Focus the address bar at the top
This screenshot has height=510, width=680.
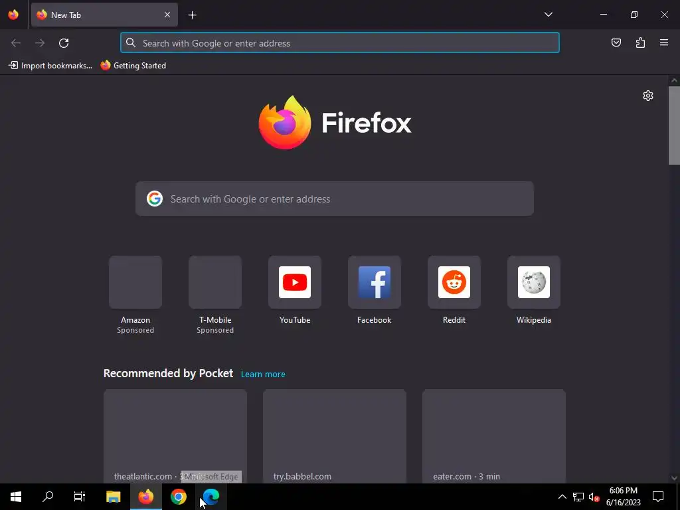(x=339, y=43)
